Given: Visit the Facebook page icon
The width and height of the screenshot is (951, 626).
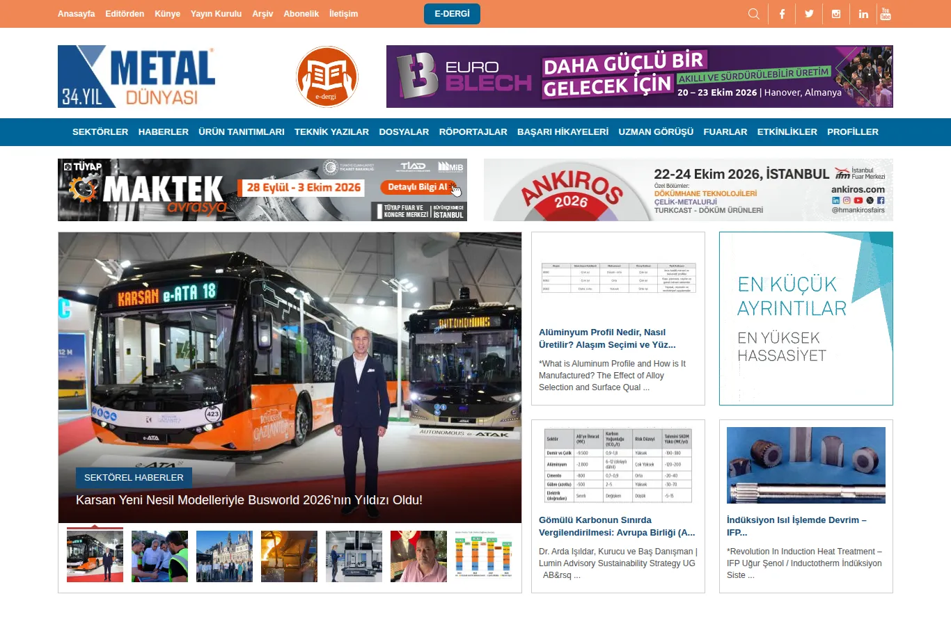Looking at the screenshot, I should click(782, 14).
